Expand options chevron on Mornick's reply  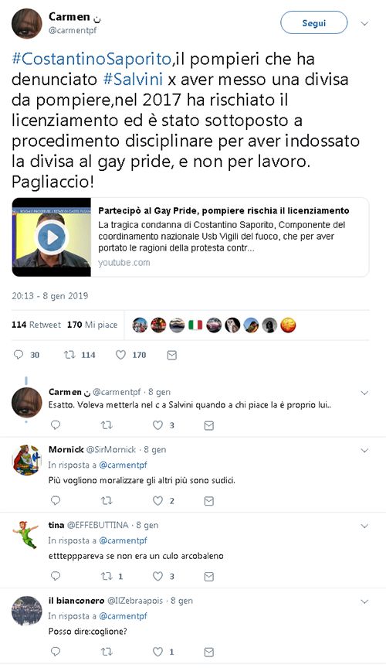pyautogui.click(x=364, y=450)
